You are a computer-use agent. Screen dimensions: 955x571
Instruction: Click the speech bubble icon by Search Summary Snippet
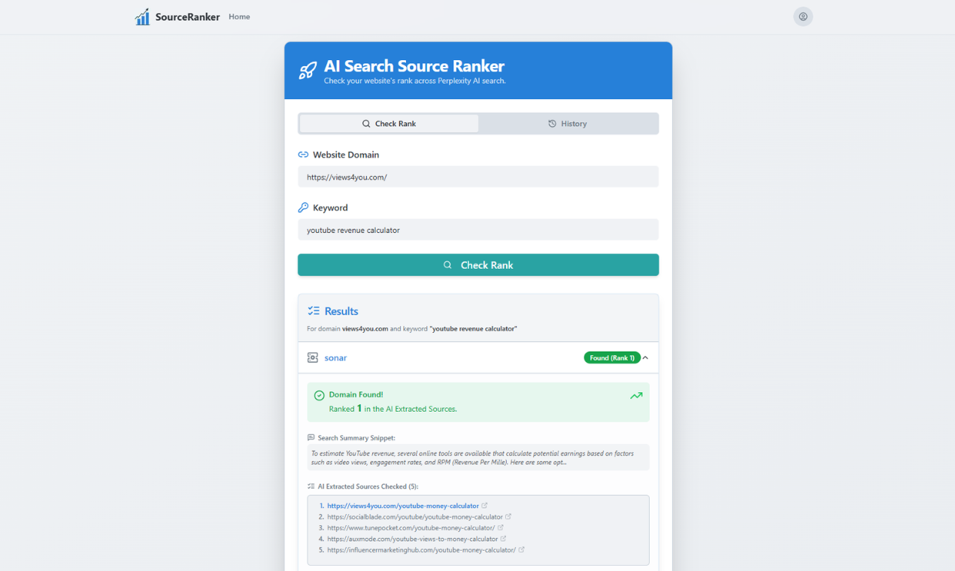[x=311, y=437]
